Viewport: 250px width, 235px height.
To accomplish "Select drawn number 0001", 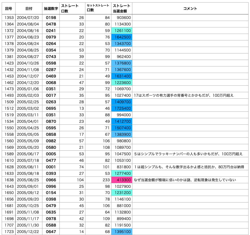I will point(51,167).
